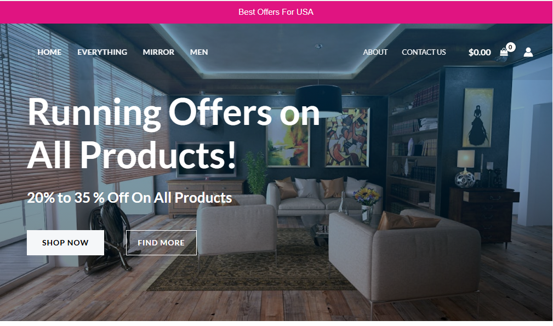553x326 pixels.
Task: Select the MIRROR menu item
Action: 158,52
